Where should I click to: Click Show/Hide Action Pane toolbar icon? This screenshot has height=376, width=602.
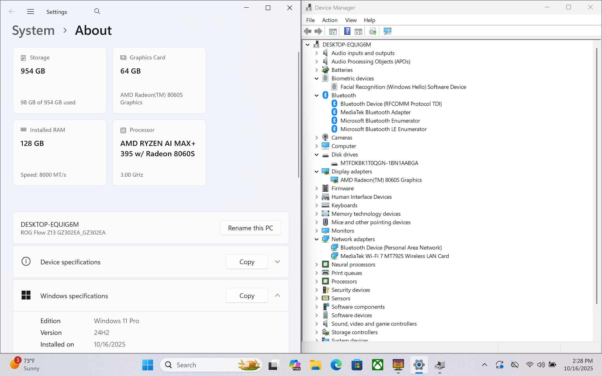tap(358, 31)
